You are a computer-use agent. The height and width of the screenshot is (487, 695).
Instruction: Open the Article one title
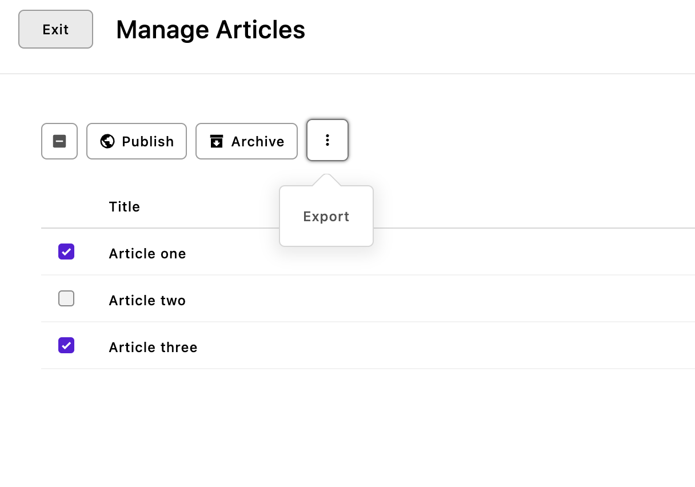click(147, 254)
